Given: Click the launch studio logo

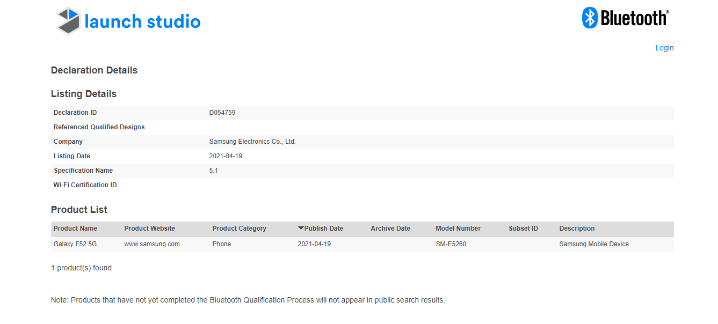Looking at the screenshot, I should (x=128, y=21).
